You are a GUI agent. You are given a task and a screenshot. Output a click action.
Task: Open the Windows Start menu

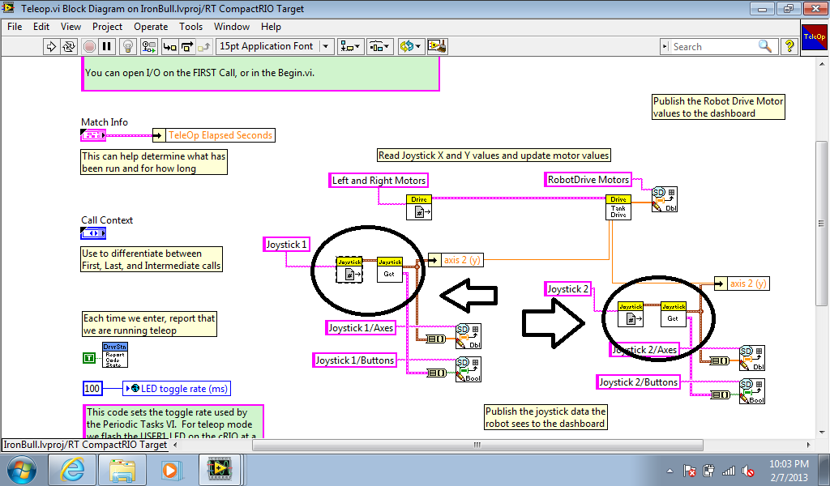coord(22,470)
